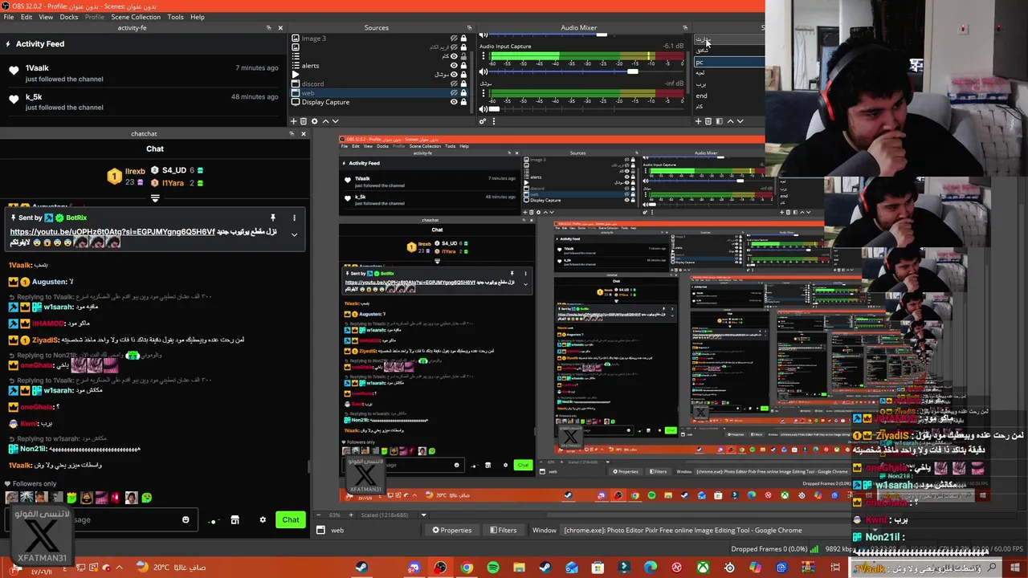Float the Sources dock
The width and height of the screenshot is (1028, 578).
click(x=470, y=27)
